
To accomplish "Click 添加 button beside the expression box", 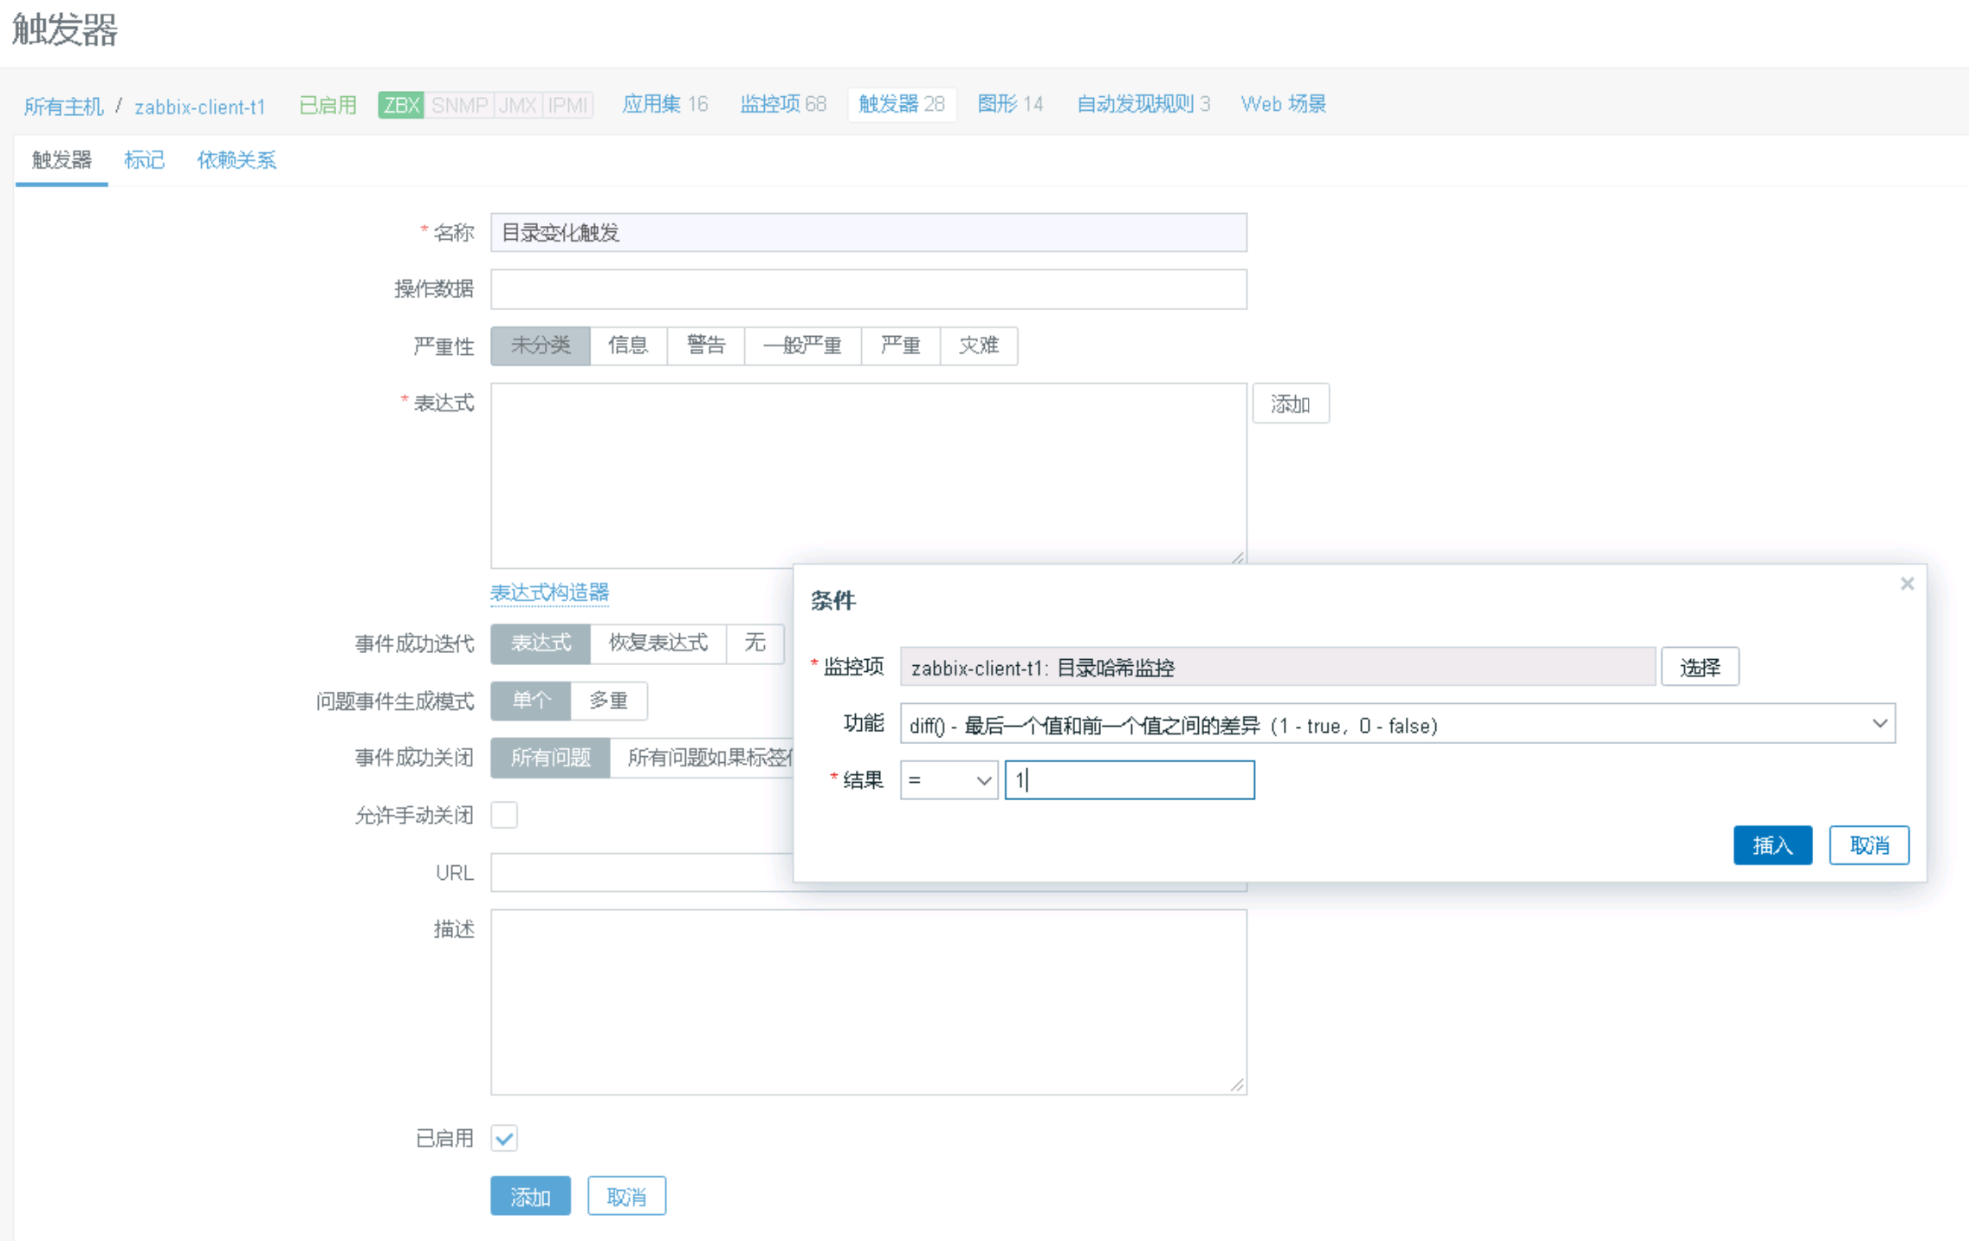I will (x=1290, y=404).
